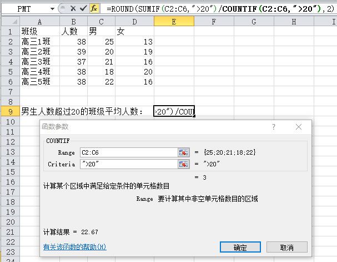
Task: Click cell with value 39
Action: click(x=73, y=51)
